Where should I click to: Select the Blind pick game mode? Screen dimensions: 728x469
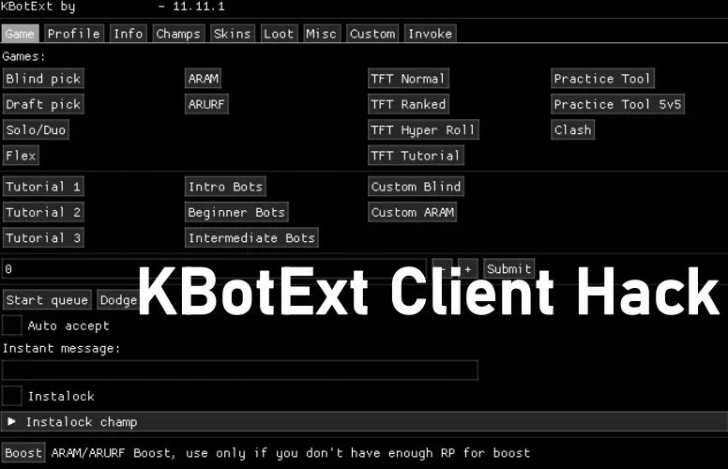point(43,79)
